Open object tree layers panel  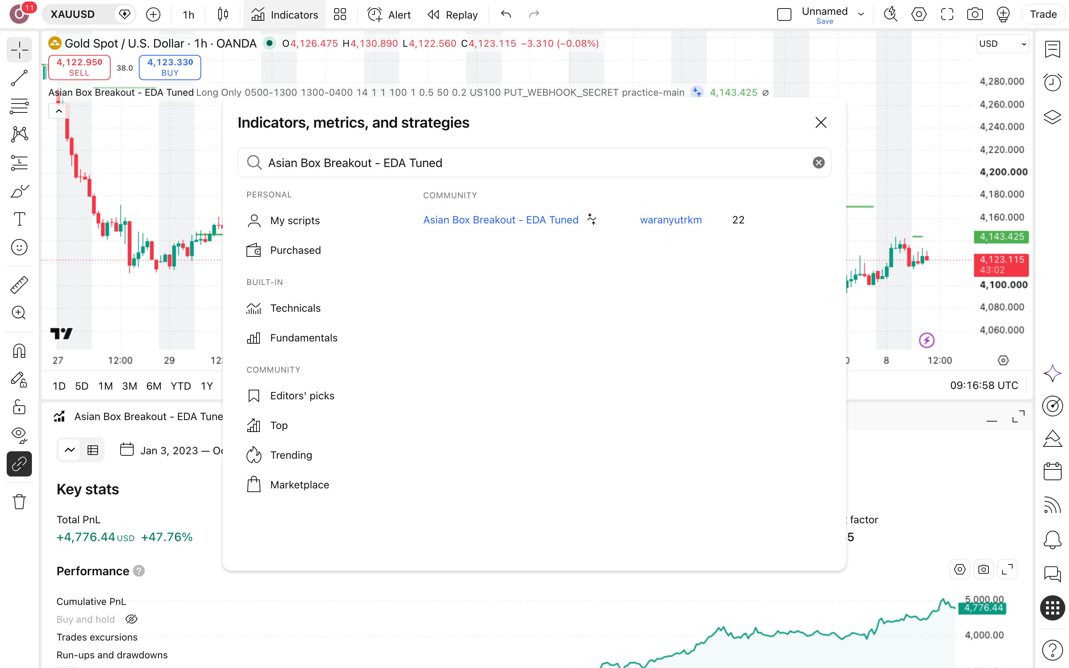(1052, 117)
